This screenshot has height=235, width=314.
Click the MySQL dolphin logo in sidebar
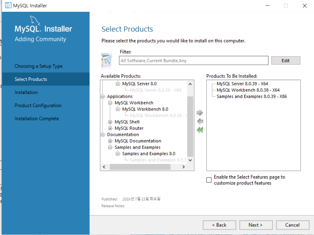tap(35, 21)
